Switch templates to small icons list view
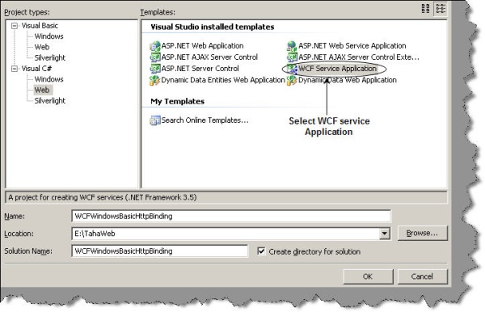 click(x=441, y=8)
